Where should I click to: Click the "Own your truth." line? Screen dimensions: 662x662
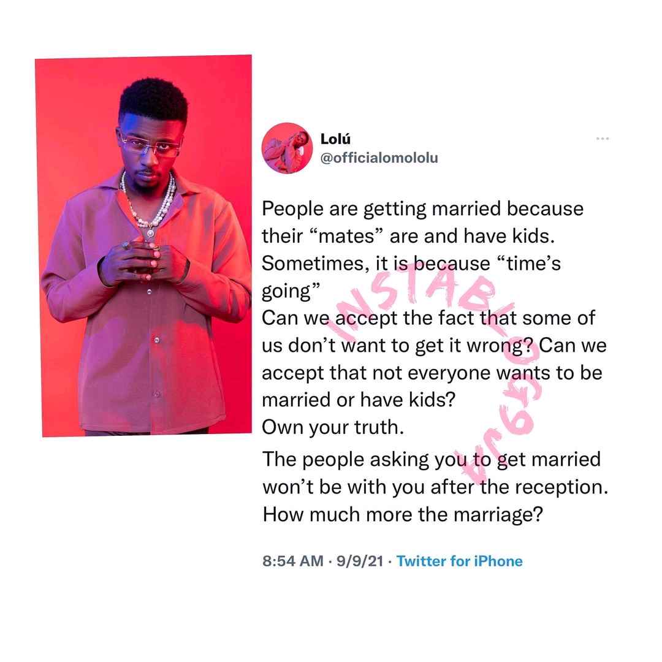point(333,427)
